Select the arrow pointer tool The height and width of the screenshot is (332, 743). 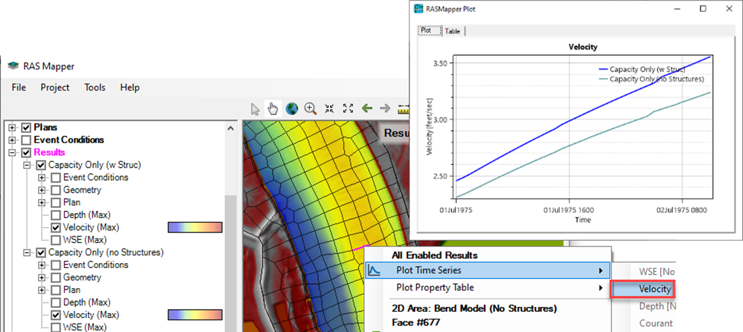point(256,109)
